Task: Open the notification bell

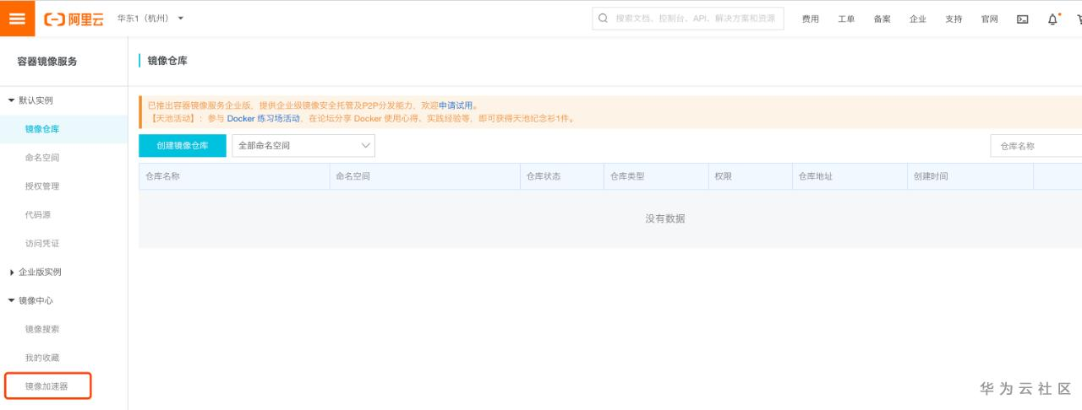Action: 1052,19
